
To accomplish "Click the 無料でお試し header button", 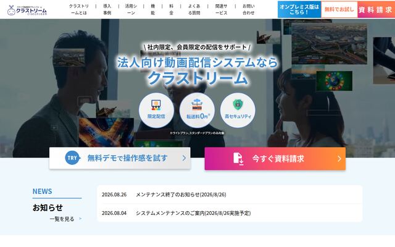I will pyautogui.click(x=339, y=9).
